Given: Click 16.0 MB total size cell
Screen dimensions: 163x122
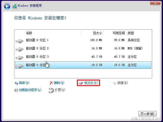Looking at the screenshot, I should pyautogui.click(x=97, y=48).
